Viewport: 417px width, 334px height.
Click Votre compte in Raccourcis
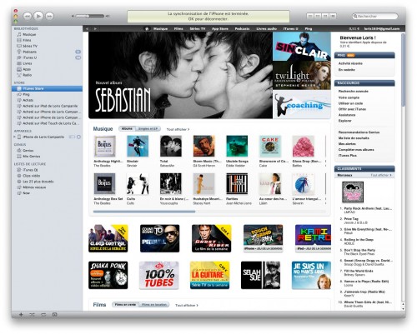[x=349, y=97]
